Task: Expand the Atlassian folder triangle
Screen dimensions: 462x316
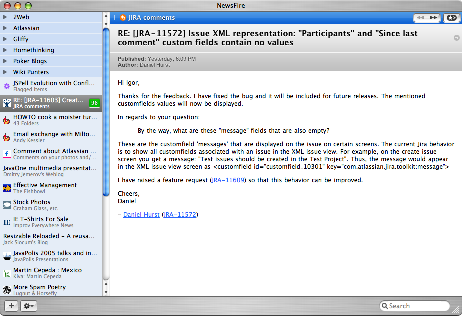Action: pyautogui.click(x=5, y=28)
